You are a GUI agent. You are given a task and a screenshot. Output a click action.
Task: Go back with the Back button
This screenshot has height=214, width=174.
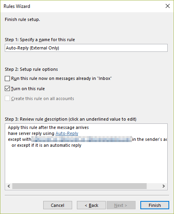tap(91, 205)
